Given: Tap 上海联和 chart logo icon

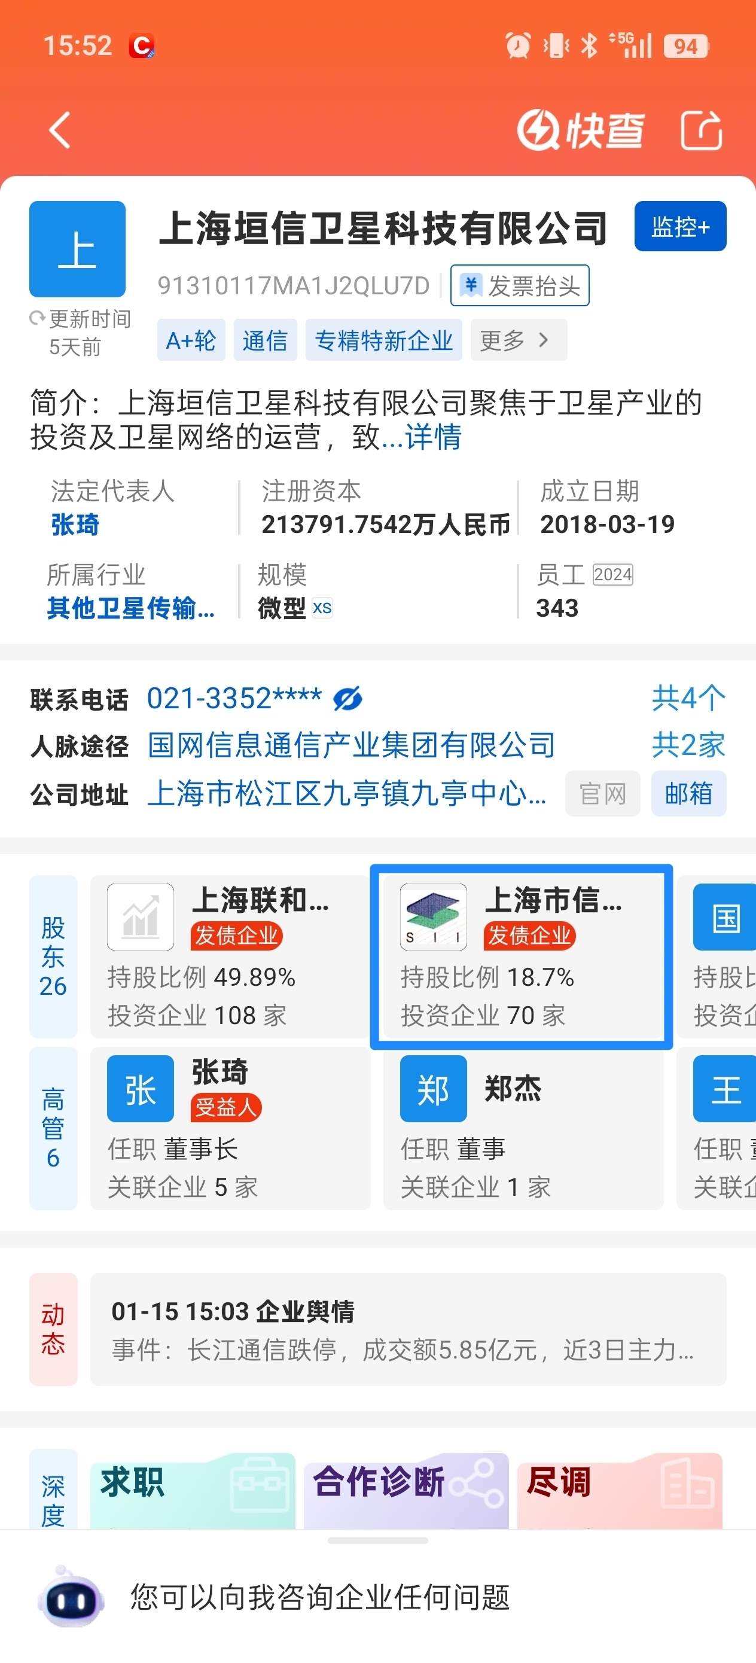Looking at the screenshot, I should tap(141, 916).
